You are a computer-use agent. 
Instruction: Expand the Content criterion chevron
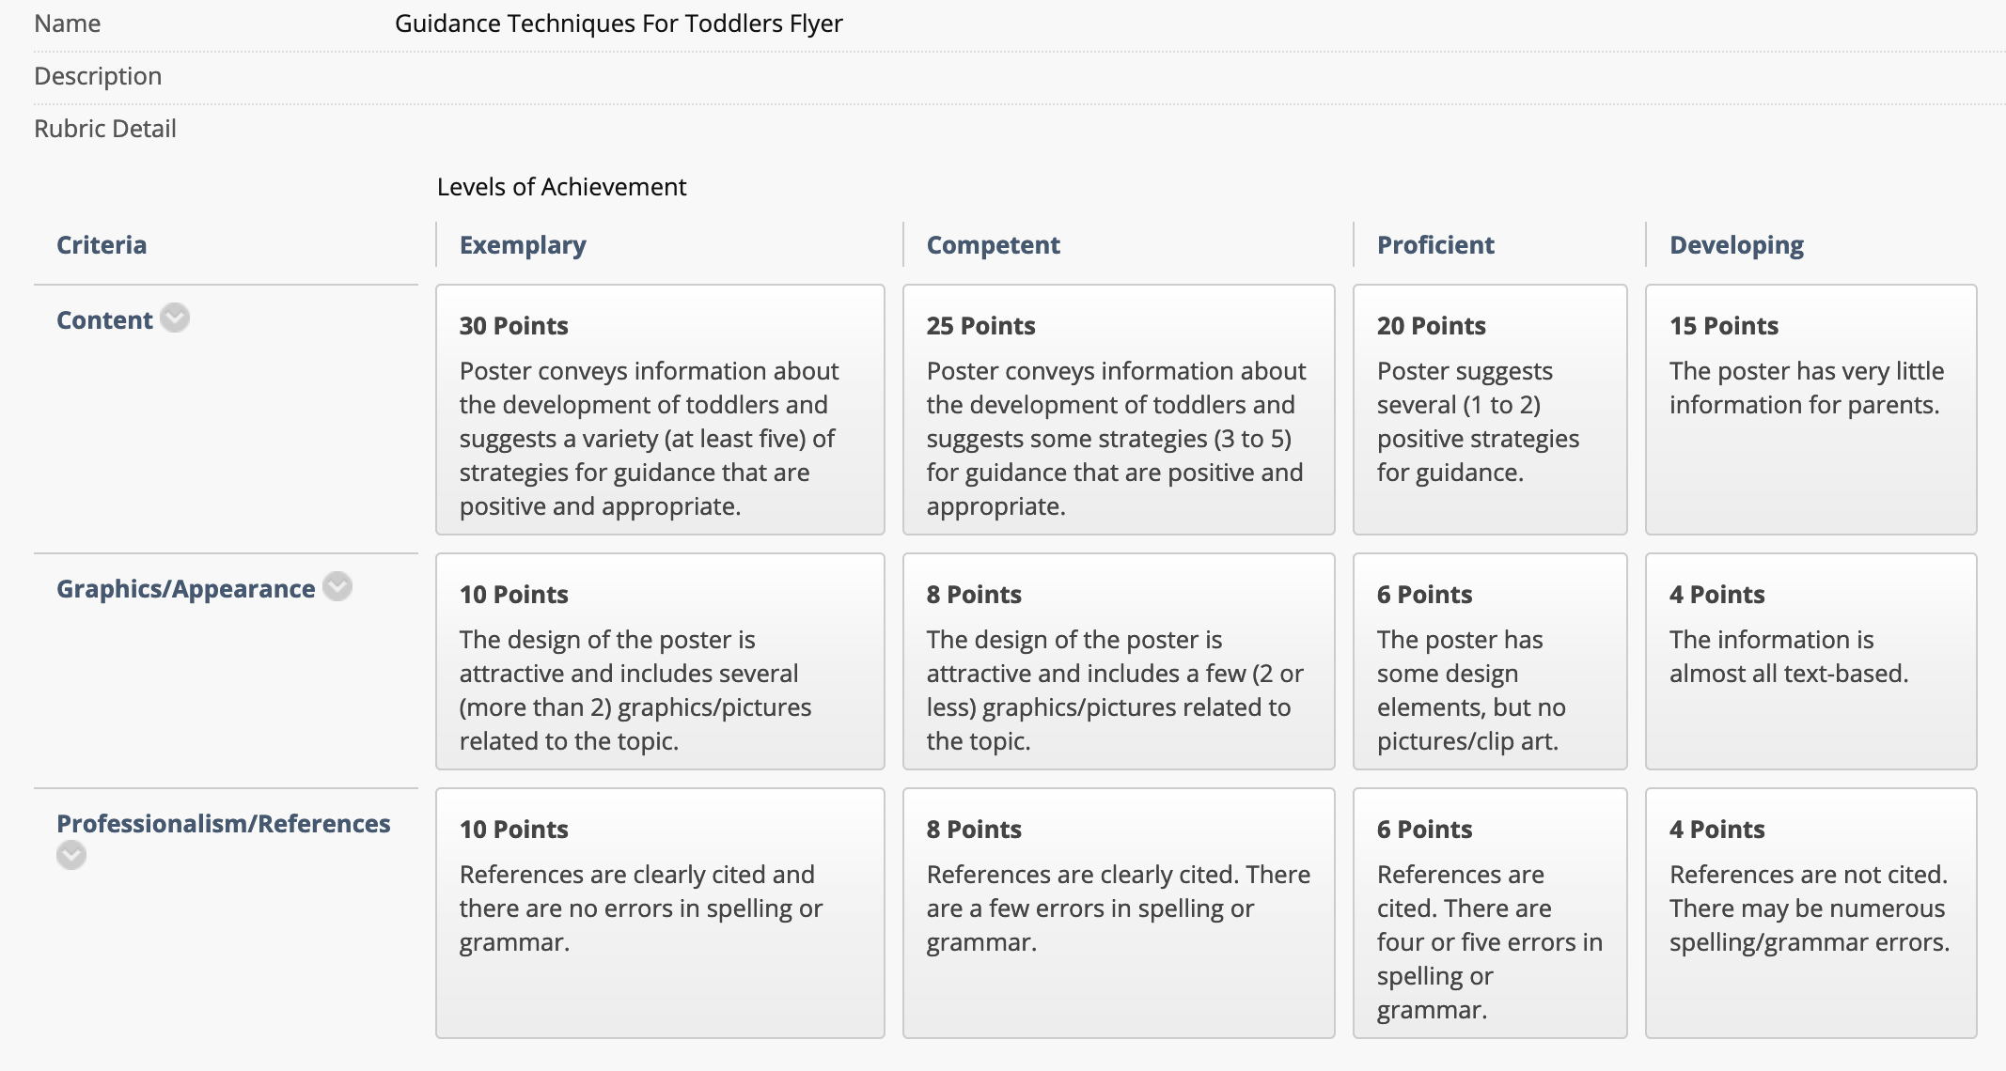[x=175, y=318]
